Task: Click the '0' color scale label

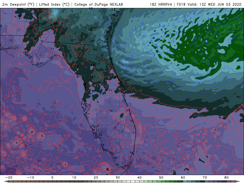Action: [x=52, y=178]
